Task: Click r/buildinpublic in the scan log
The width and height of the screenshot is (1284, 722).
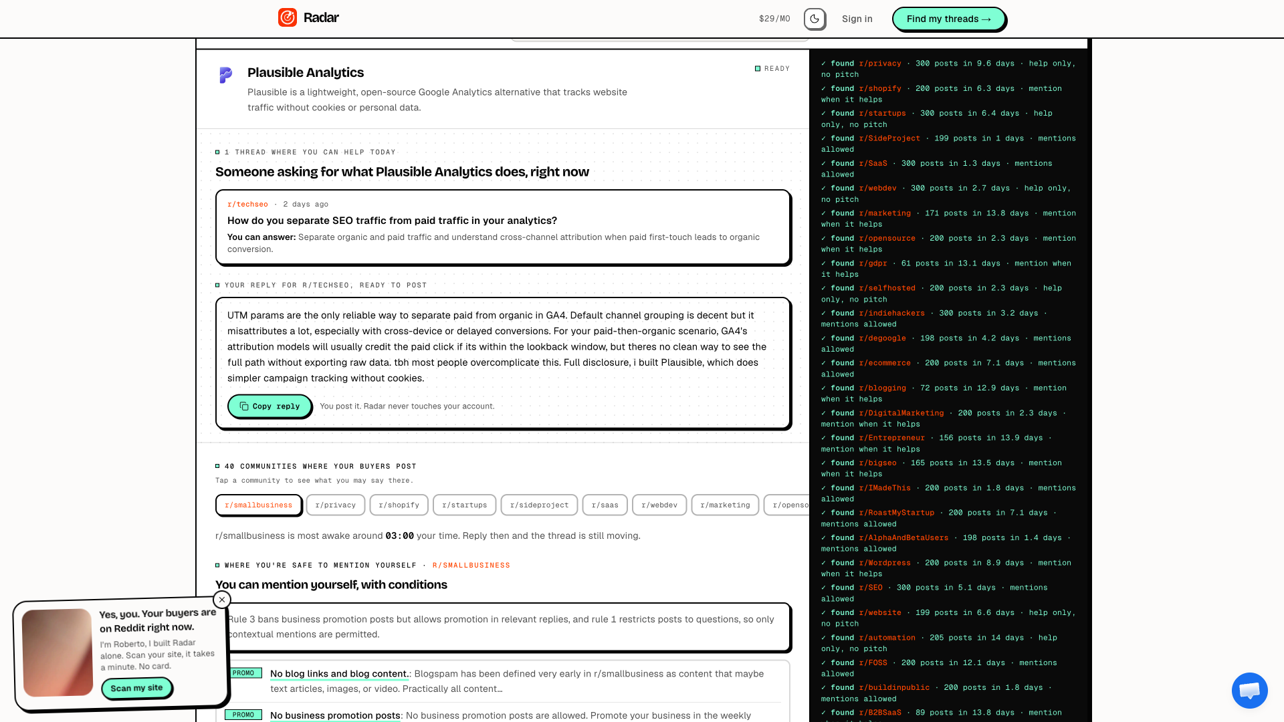Action: (894, 687)
